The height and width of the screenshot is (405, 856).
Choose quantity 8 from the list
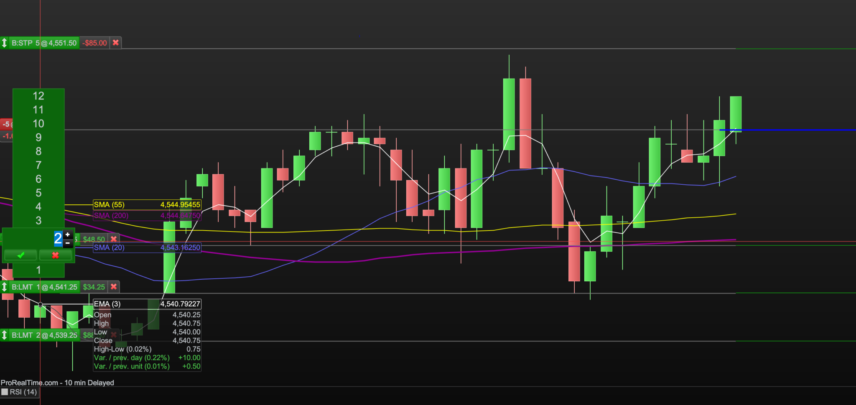point(38,151)
